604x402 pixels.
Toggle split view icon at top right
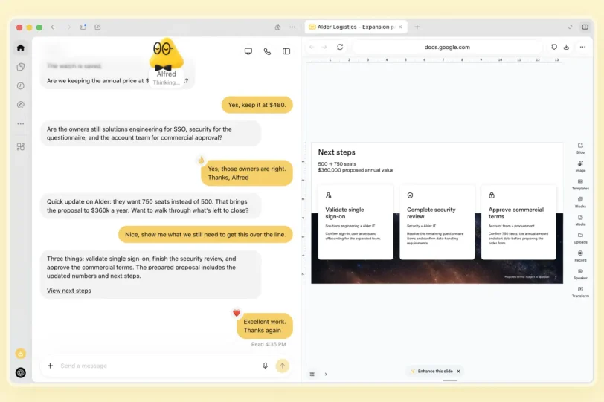click(585, 27)
